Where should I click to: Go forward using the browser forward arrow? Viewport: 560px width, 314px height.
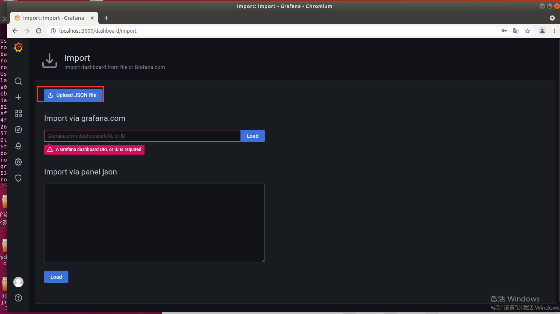coord(27,31)
